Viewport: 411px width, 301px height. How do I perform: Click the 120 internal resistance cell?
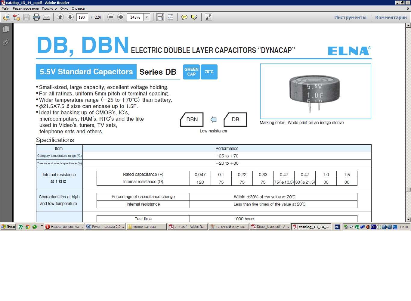pos(200,182)
